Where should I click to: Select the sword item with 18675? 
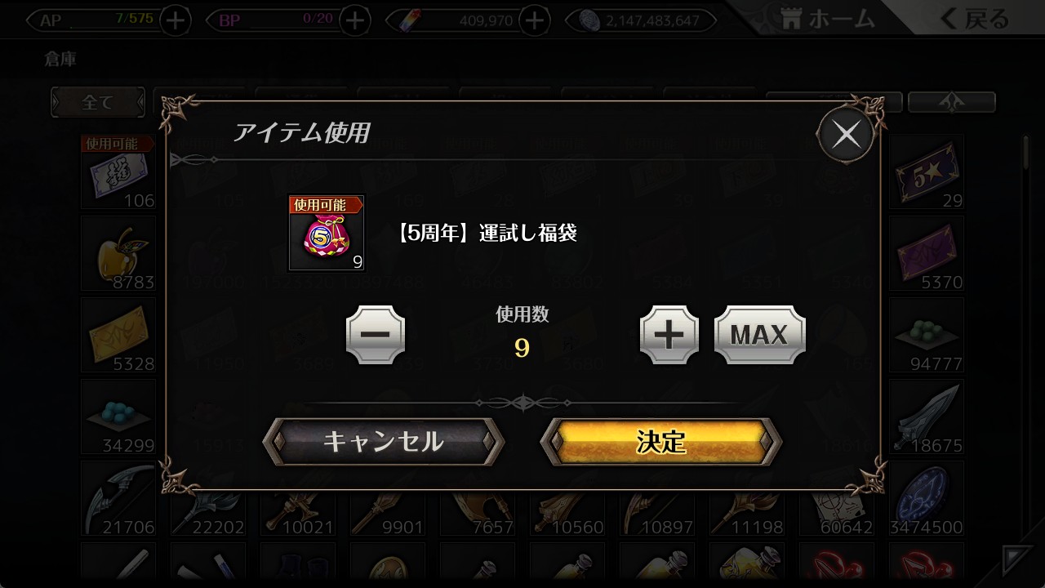coord(927,417)
